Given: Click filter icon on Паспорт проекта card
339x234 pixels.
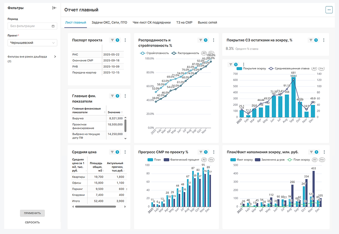Looking at the screenshot, I should click(112, 40).
